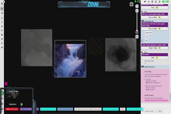Activate the layer stamp tool below Select
Image resolution: width=171 pixels, height=114 pixels.
[x=2, y=13]
